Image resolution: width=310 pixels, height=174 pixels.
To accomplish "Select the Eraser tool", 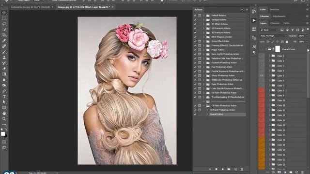I will 4,69.
